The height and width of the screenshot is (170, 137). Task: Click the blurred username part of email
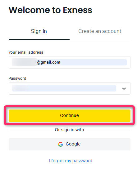(x=24, y=62)
